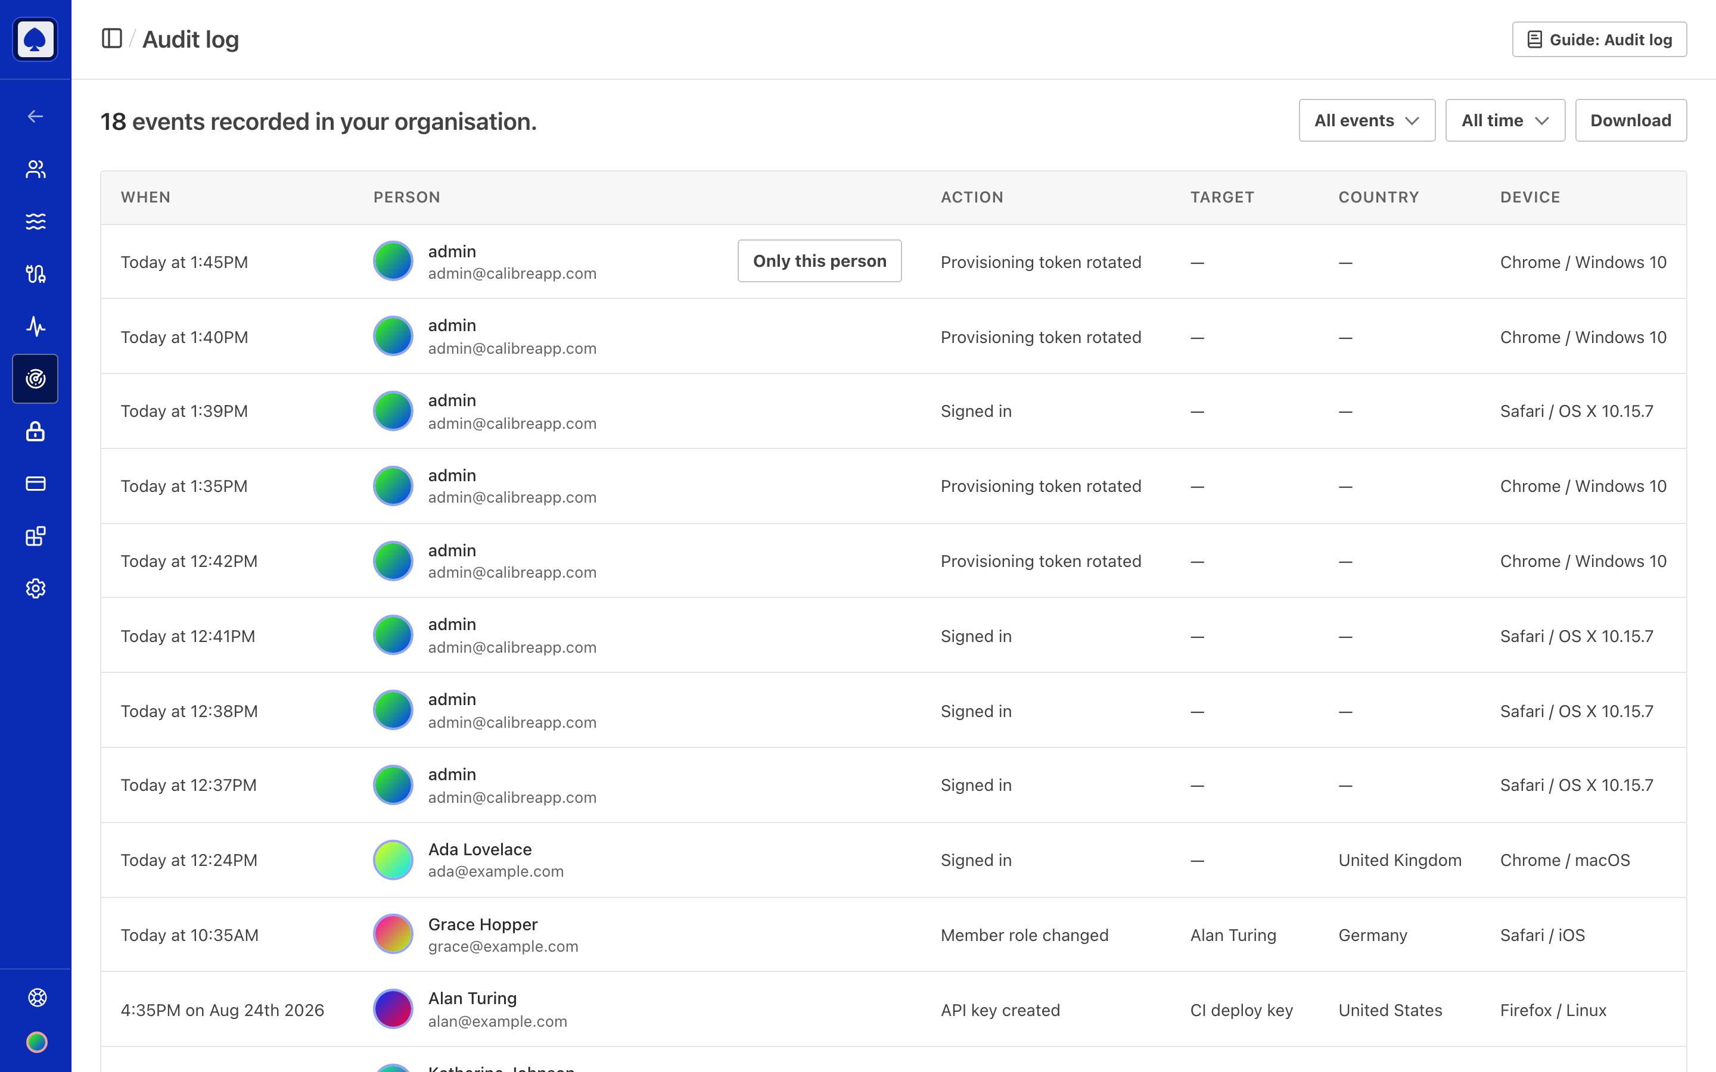Open the All time range dropdown

pos(1504,120)
